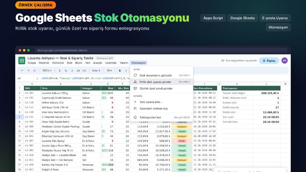Click the Otomasyon aktif badge
The image size is (306, 172).
[105, 58]
